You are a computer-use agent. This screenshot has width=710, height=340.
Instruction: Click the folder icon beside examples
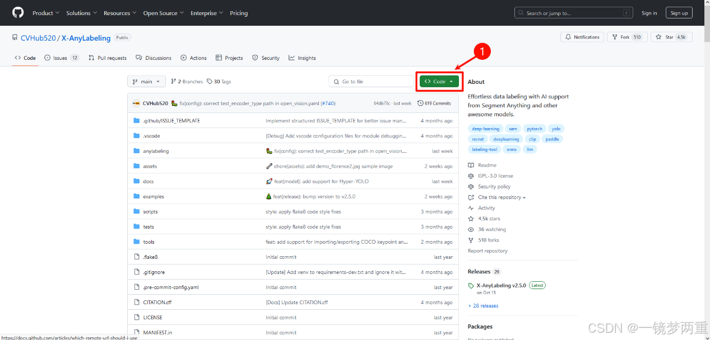(136, 196)
